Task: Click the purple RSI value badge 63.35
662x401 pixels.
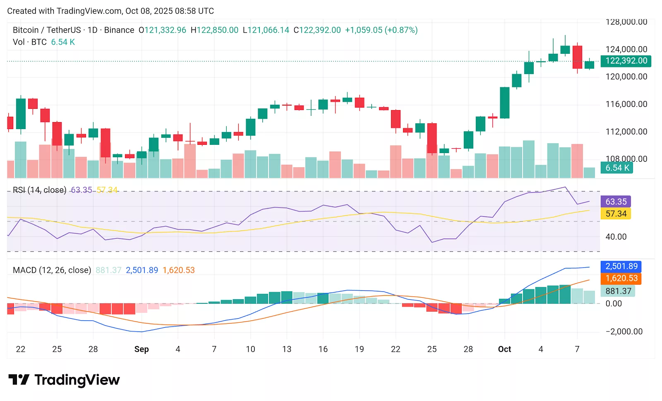Action: (615, 202)
